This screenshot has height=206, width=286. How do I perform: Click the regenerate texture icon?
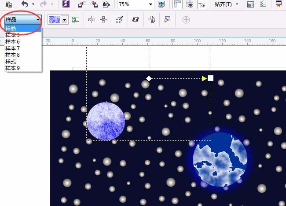point(136,19)
